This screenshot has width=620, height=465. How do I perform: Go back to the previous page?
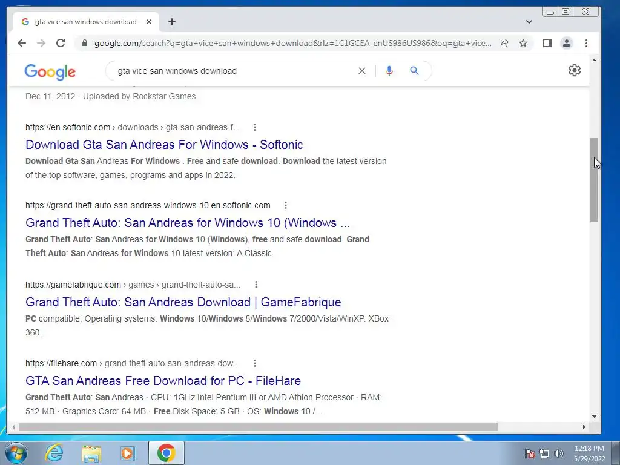click(22, 43)
